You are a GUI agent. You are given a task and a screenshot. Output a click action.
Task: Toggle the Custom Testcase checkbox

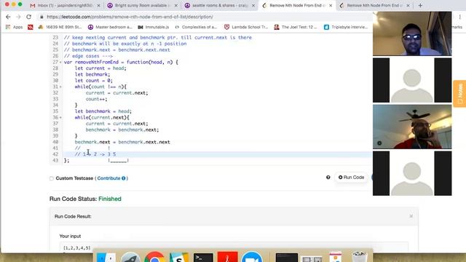pos(52,178)
